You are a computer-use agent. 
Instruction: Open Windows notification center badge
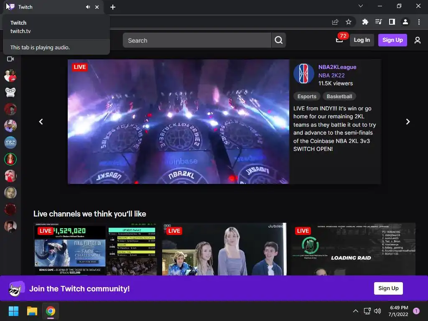coord(416,311)
